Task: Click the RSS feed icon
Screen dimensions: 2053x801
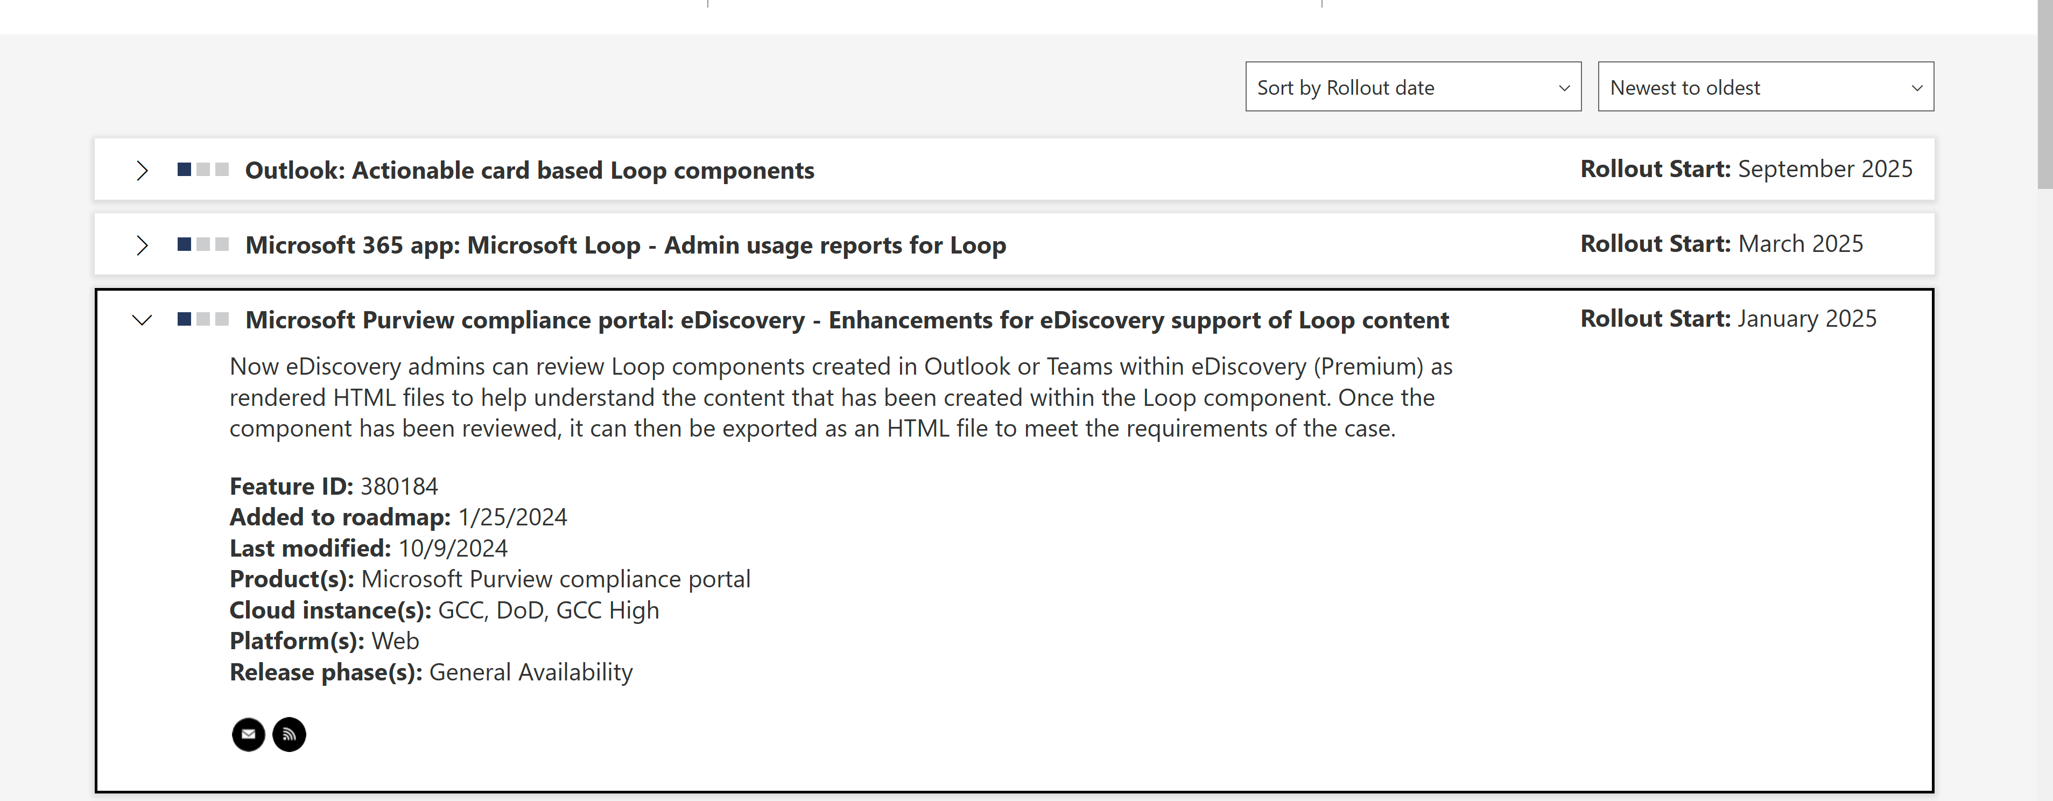Action: click(x=289, y=734)
